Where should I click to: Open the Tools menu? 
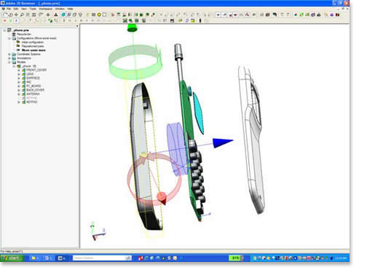[33, 9]
